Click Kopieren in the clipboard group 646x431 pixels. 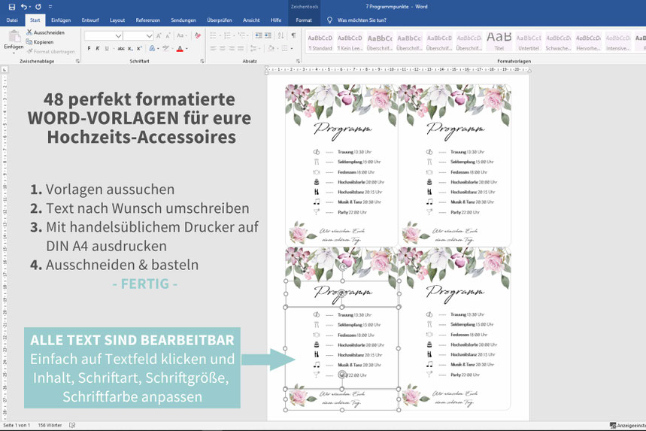(x=43, y=42)
